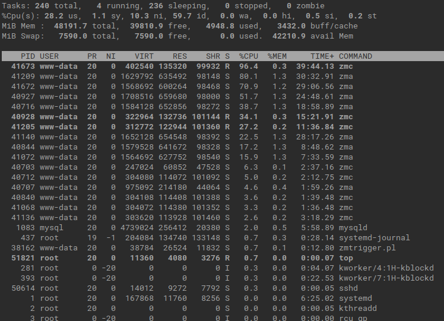Select the systemd process with PID 1

click(x=222, y=298)
